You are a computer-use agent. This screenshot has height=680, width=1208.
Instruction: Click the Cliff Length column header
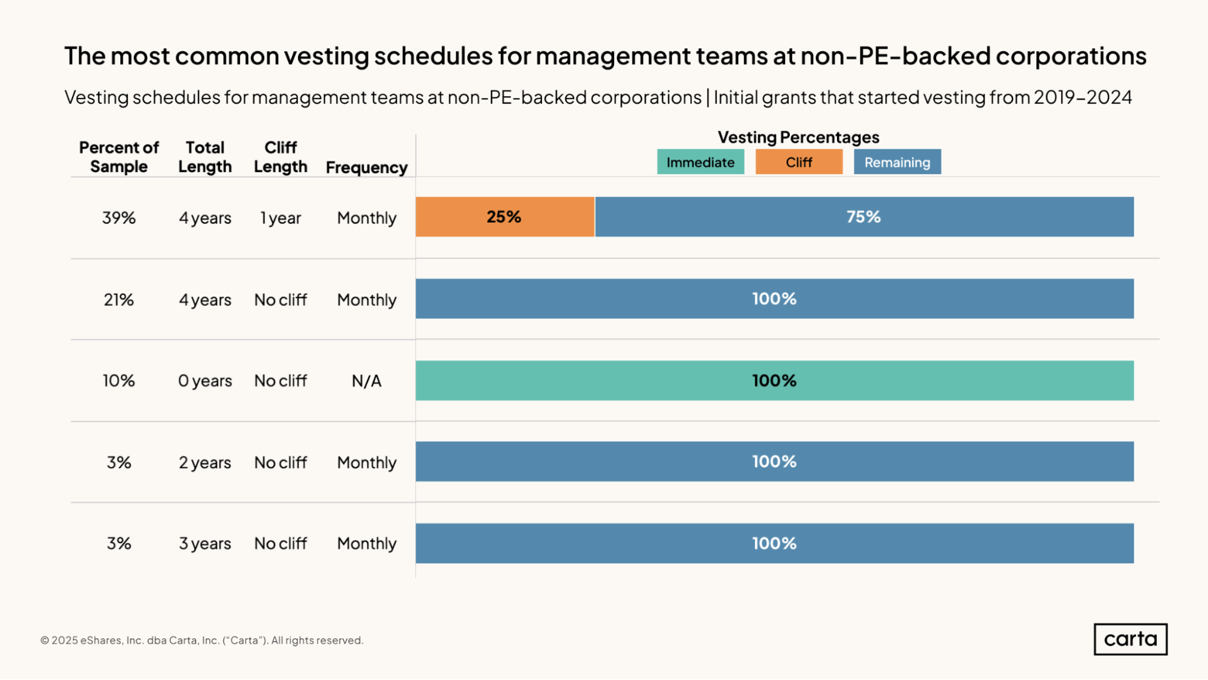[280, 157]
